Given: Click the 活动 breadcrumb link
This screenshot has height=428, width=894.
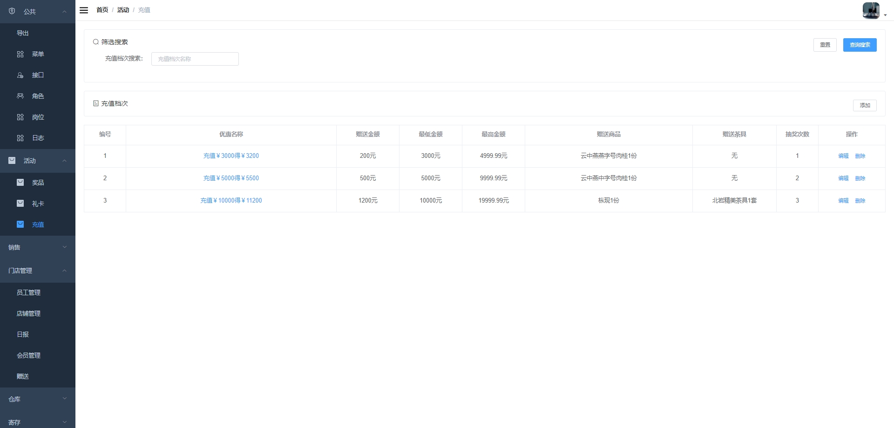Looking at the screenshot, I should tap(123, 10).
